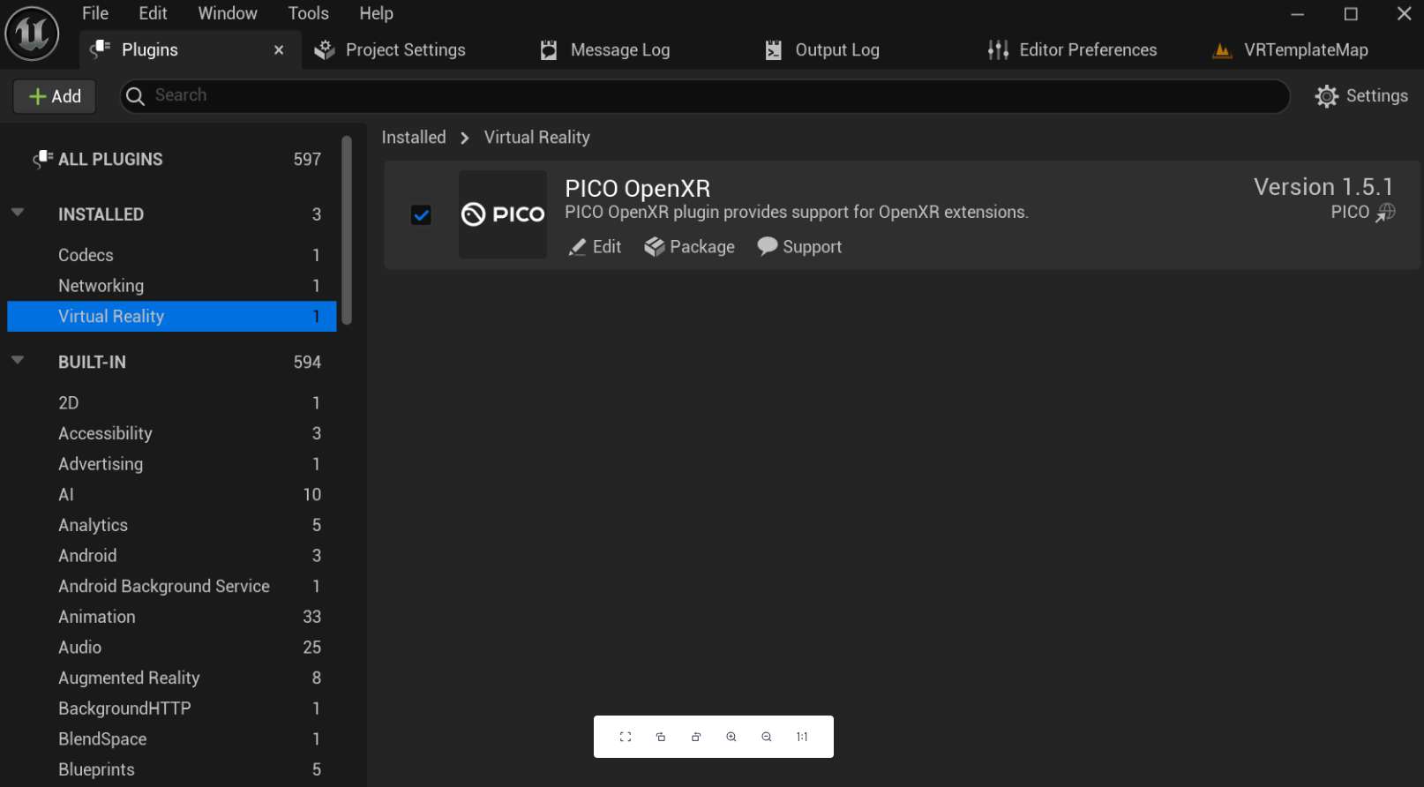Zoom out using the image viewer bar

pyautogui.click(x=767, y=737)
